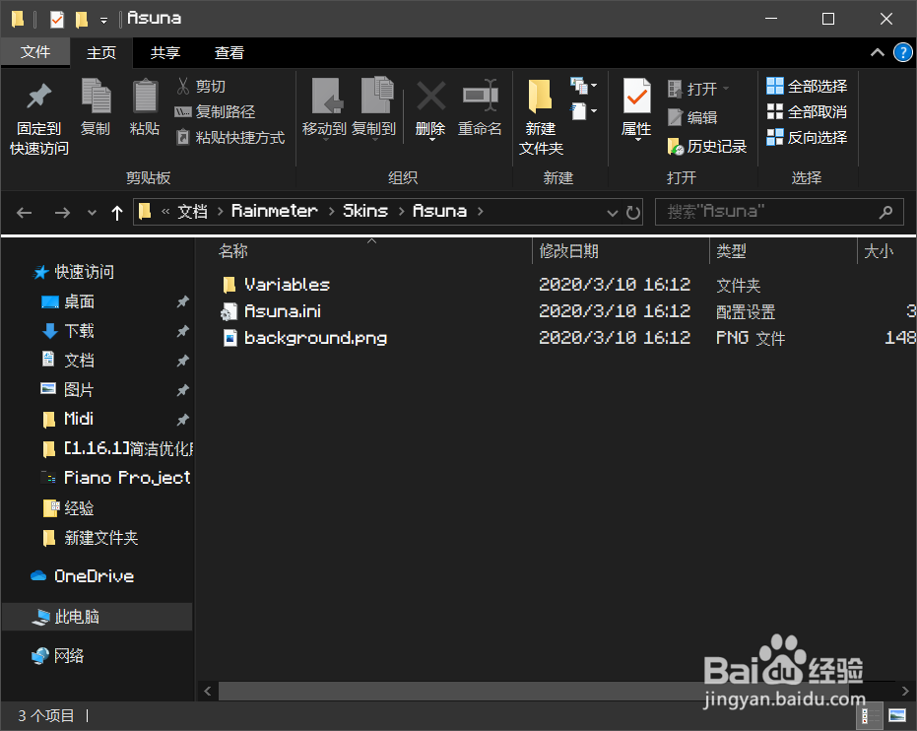Pin to Quick access icon

click(x=39, y=97)
